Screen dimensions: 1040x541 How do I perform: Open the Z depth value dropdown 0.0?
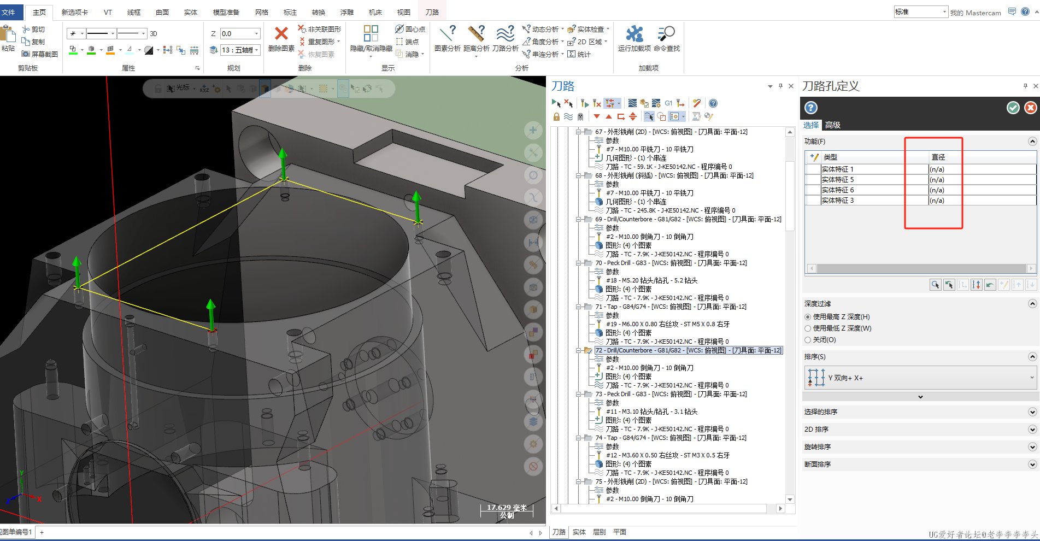point(256,34)
